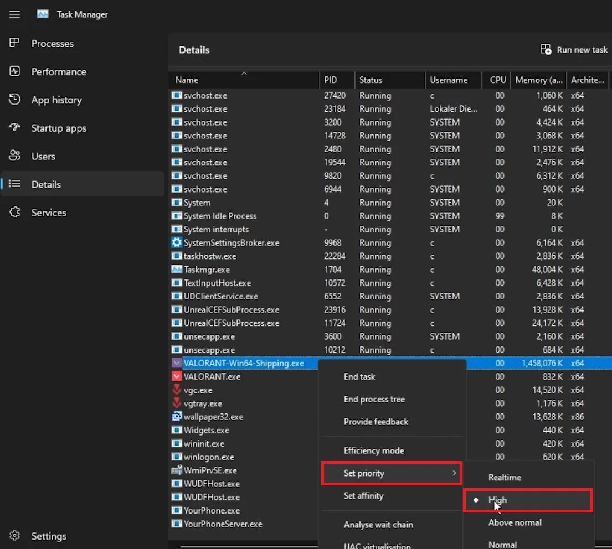This screenshot has width=612, height=549.
Task: Open Settings via the gear icon
Action: pyautogui.click(x=14, y=535)
